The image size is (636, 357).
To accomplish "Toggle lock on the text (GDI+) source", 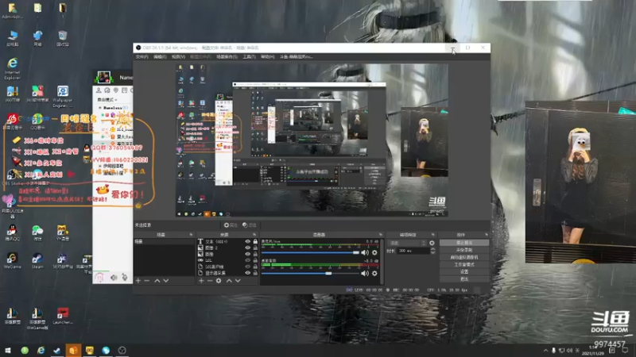I will click(x=255, y=241).
